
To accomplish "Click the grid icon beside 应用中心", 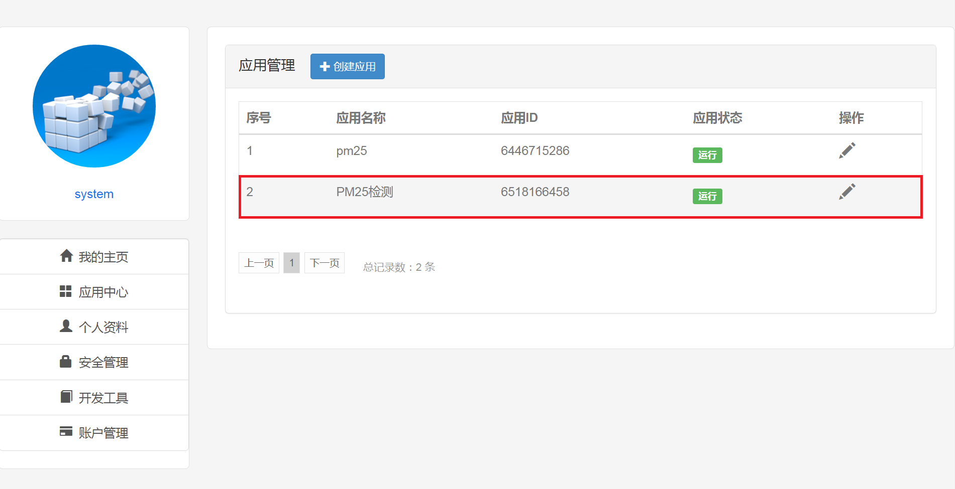I will (66, 291).
